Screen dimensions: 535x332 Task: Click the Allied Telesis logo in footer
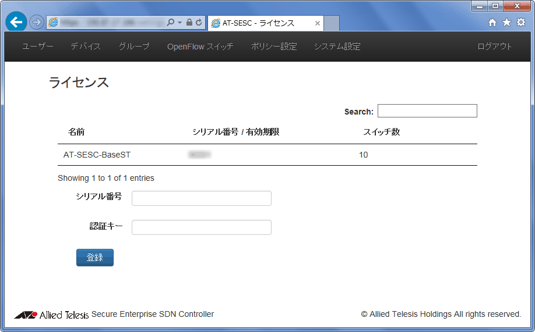coord(51,315)
